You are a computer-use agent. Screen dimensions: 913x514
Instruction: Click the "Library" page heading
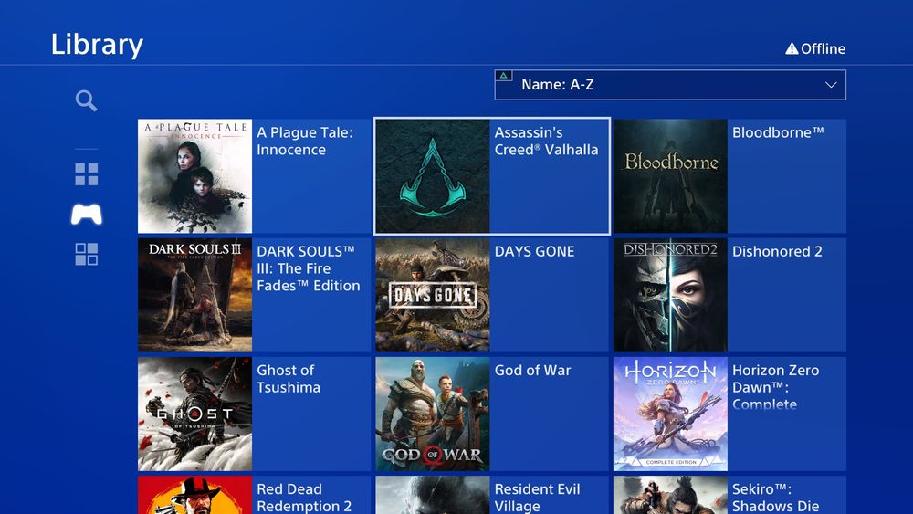pyautogui.click(x=97, y=45)
